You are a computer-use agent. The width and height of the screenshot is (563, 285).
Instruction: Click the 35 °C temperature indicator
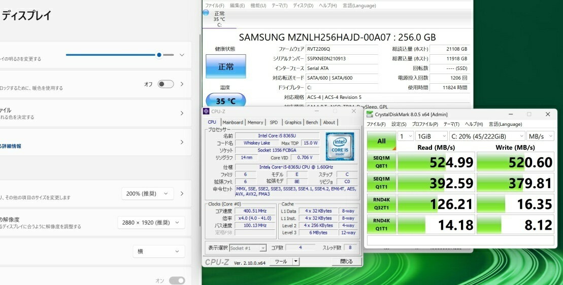(x=225, y=101)
